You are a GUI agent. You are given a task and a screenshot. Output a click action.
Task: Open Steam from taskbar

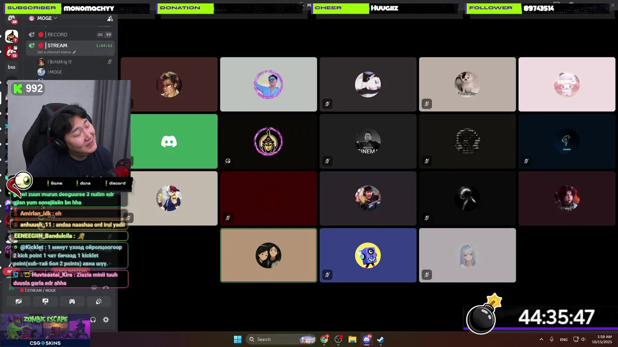coord(380,339)
